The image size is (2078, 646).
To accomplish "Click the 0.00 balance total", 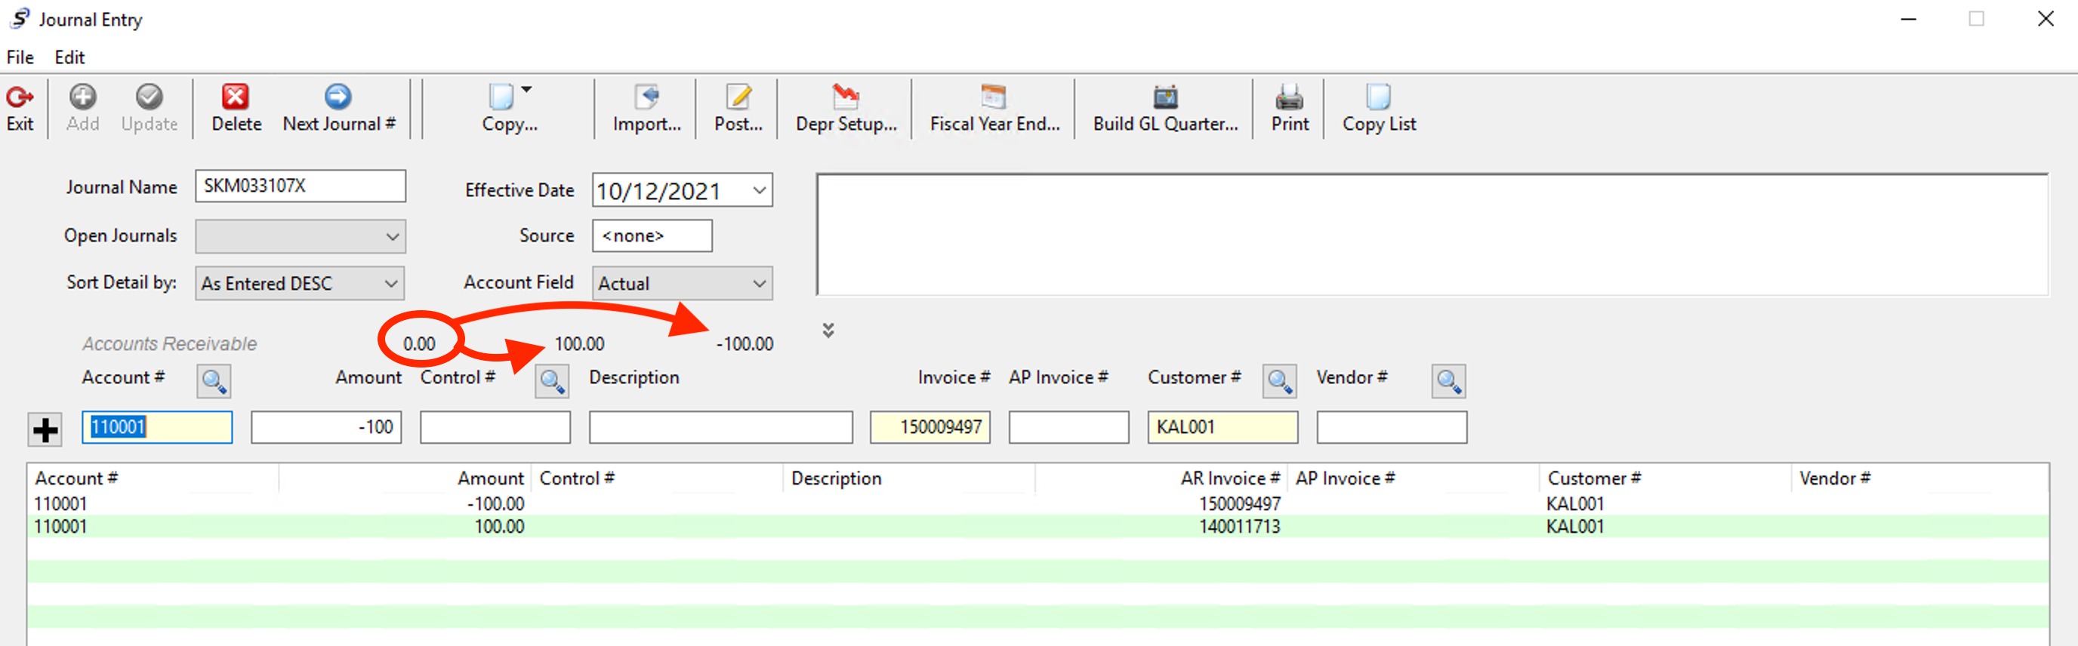I will [418, 343].
